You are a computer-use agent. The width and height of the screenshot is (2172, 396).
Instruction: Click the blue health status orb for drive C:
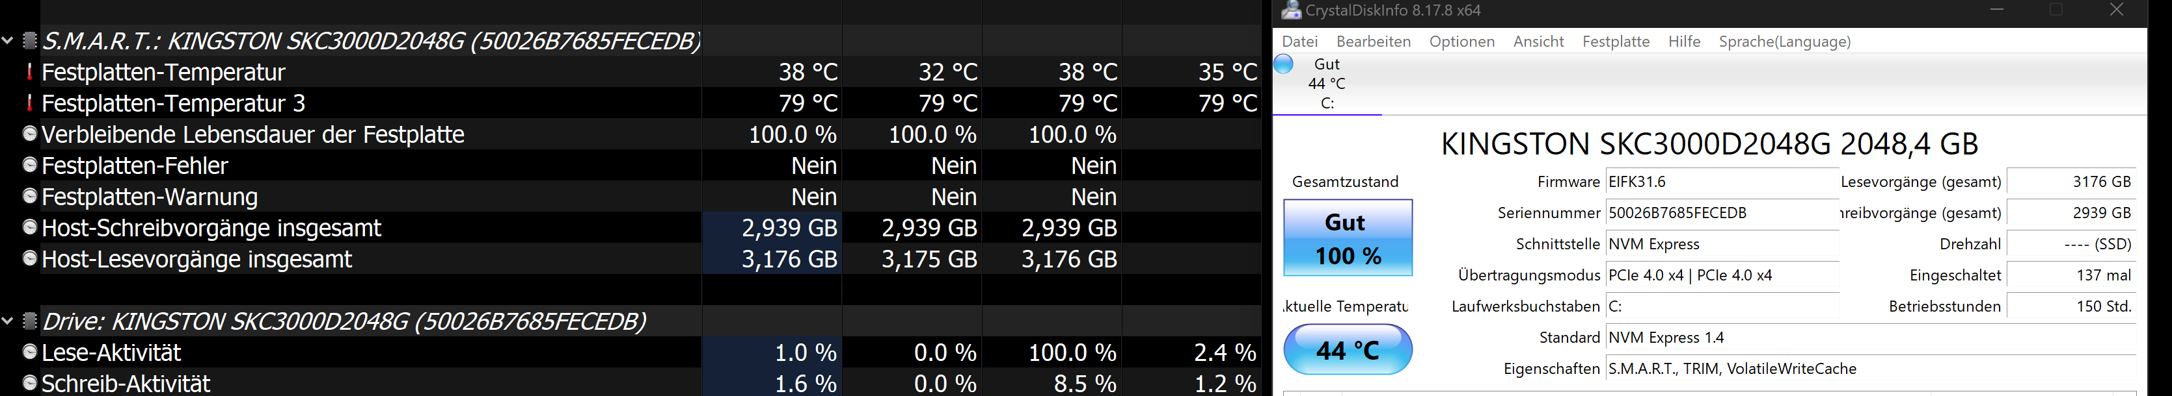(1283, 64)
